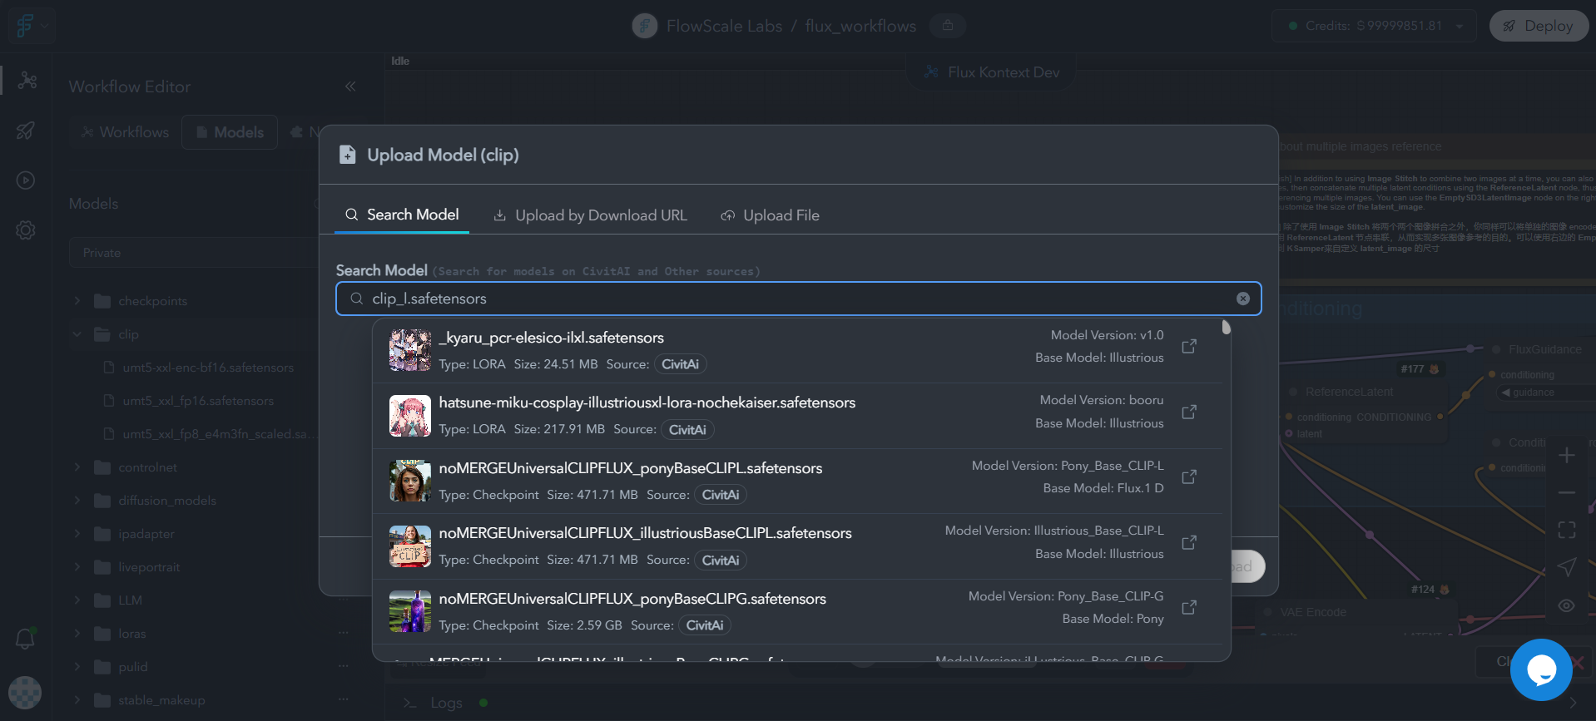This screenshot has width=1596, height=721.
Task: Open the Workflows tab
Action: click(x=125, y=132)
